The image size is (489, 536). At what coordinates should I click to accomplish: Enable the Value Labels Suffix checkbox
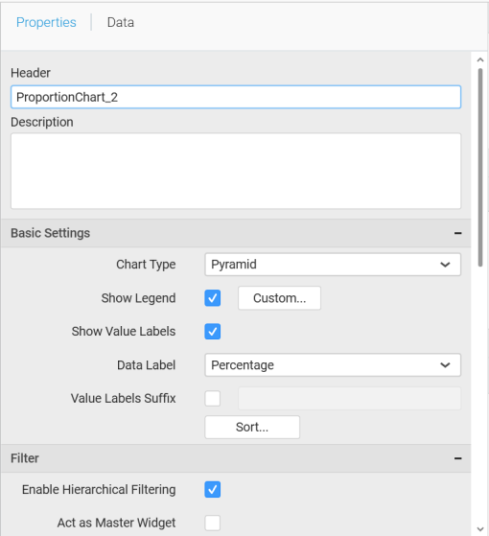[213, 399]
